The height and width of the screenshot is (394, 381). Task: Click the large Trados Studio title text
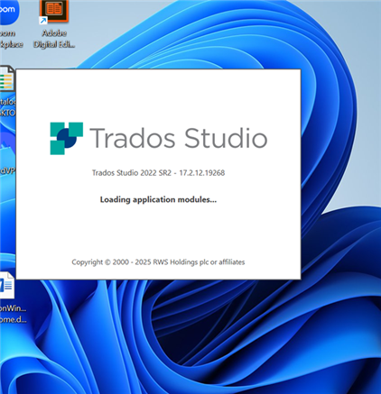coord(179,138)
